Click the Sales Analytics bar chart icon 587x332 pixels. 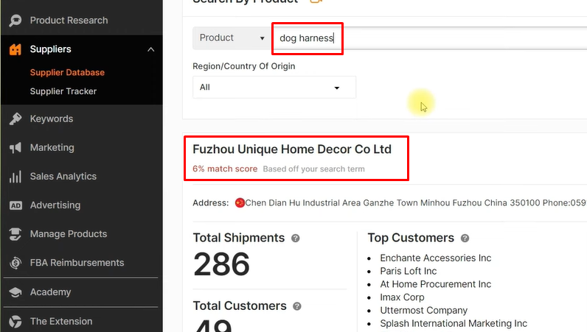pos(15,177)
